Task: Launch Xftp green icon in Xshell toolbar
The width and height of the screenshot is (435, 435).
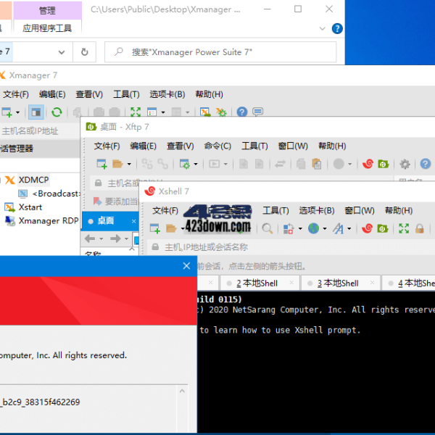Action: 383,228
